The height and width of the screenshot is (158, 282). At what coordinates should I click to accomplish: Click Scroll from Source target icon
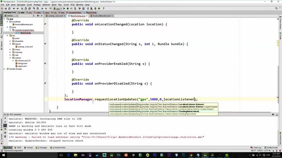coord(33,16)
